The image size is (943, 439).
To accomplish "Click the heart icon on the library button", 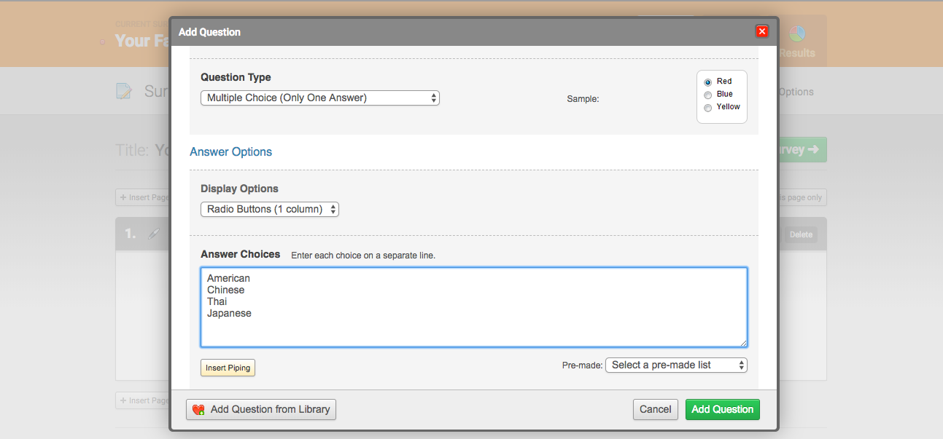I will pyautogui.click(x=198, y=410).
